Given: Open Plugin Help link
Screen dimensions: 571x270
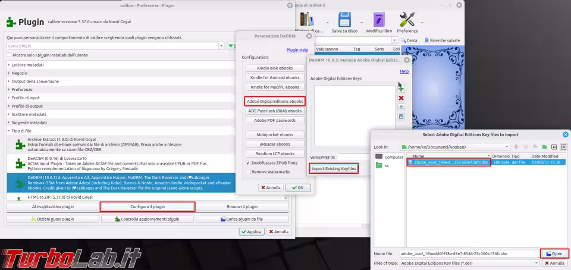Looking at the screenshot, I should pyautogui.click(x=297, y=50).
